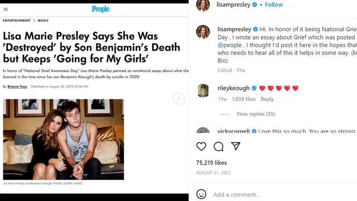
Task: Open Lisa Marie and Benjamin photo
Action: click(64, 140)
